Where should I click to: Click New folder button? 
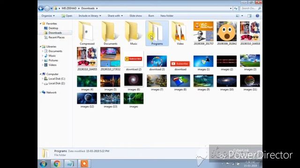click(x=167, y=16)
